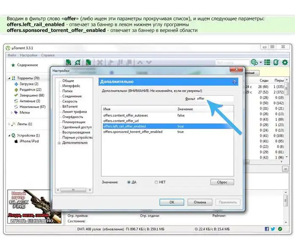Click the Twitter icon in status bar
Image resolution: width=295 pixels, height=237 pixels.
(273, 229)
